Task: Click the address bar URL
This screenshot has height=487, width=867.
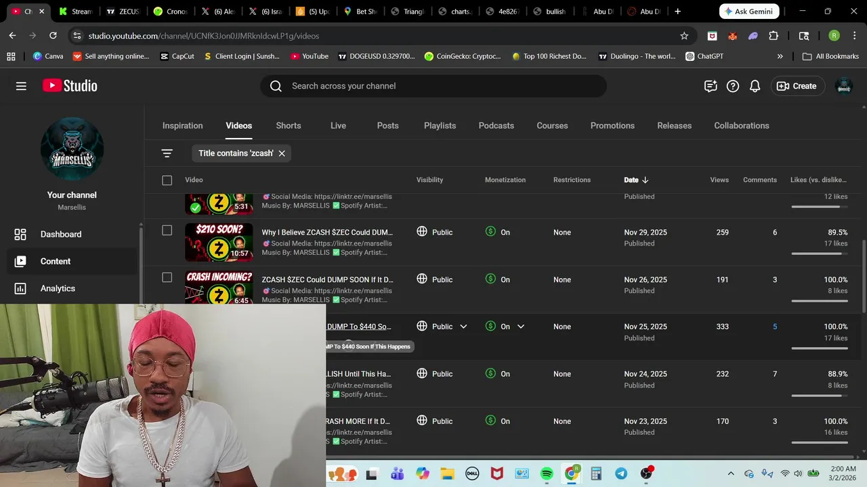Action: [x=203, y=36]
